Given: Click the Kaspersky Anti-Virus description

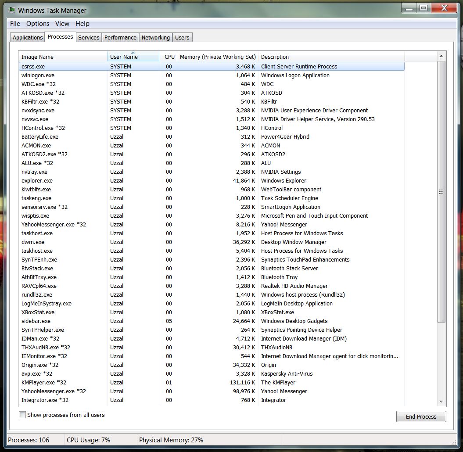Looking at the screenshot, I should 287,374.
